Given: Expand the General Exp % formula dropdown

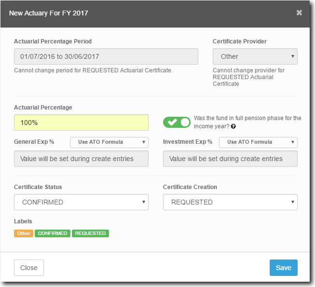Looking at the screenshot, I should pos(109,142).
